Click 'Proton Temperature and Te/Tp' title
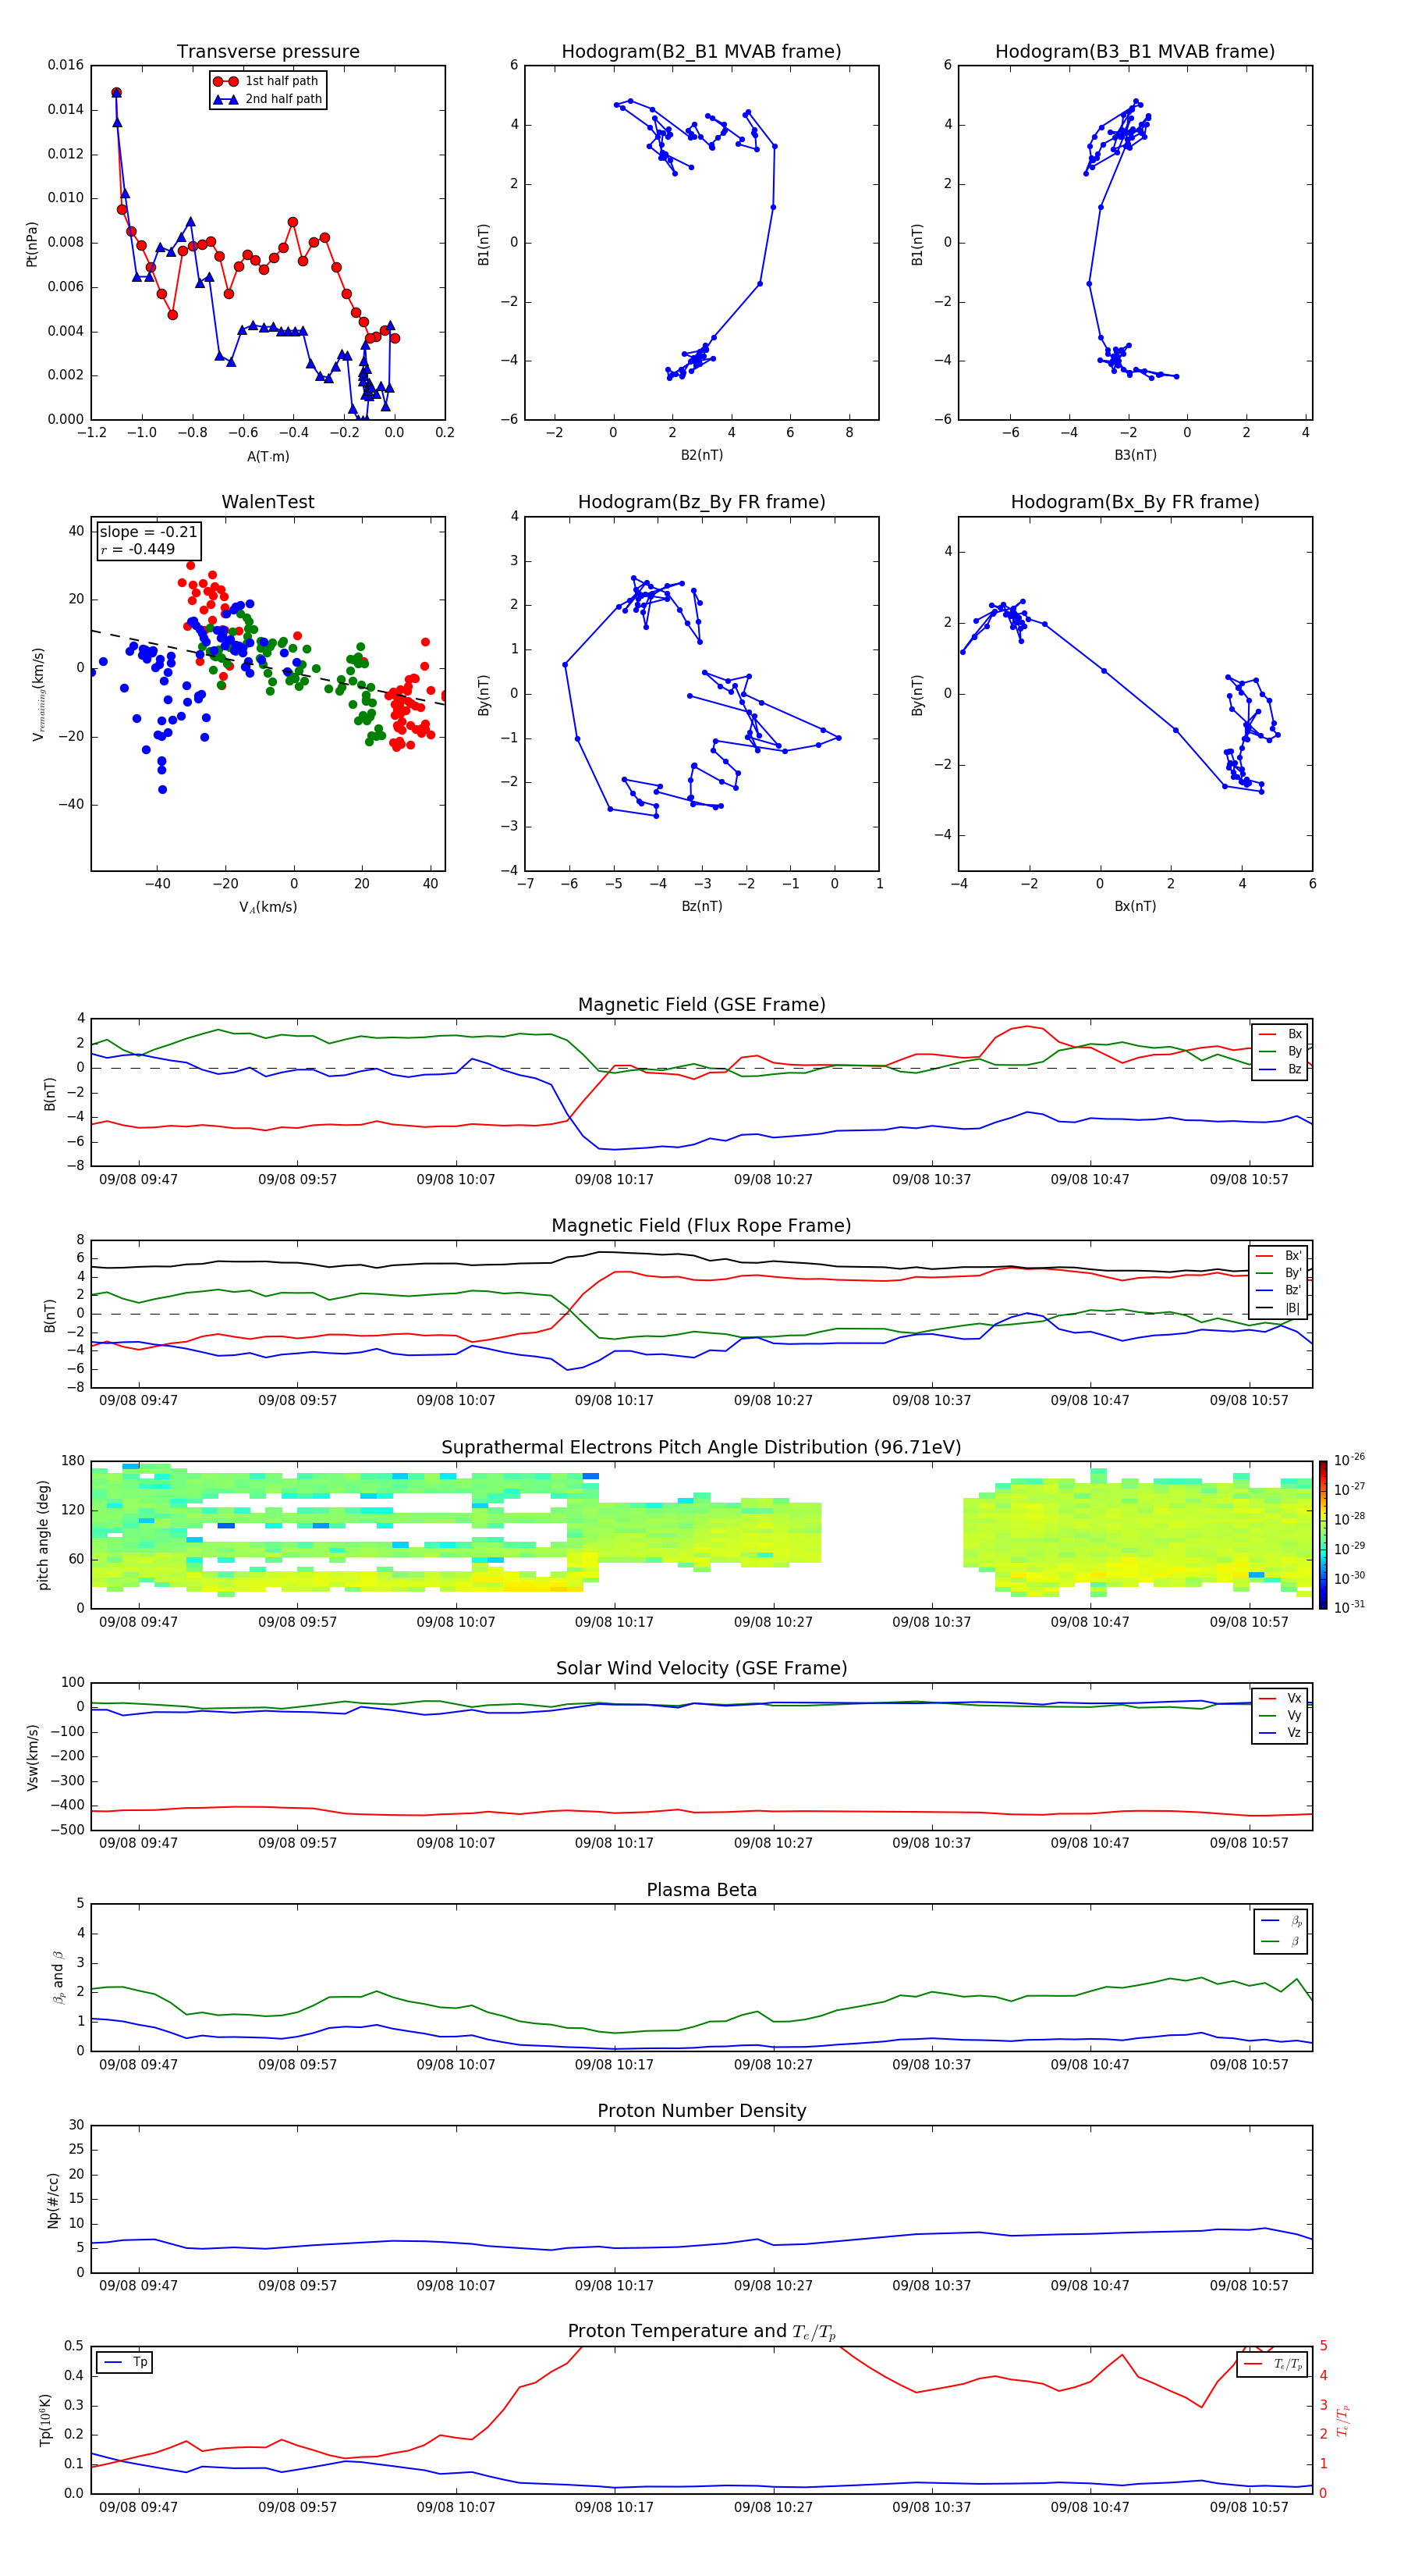 pyautogui.click(x=701, y=2332)
